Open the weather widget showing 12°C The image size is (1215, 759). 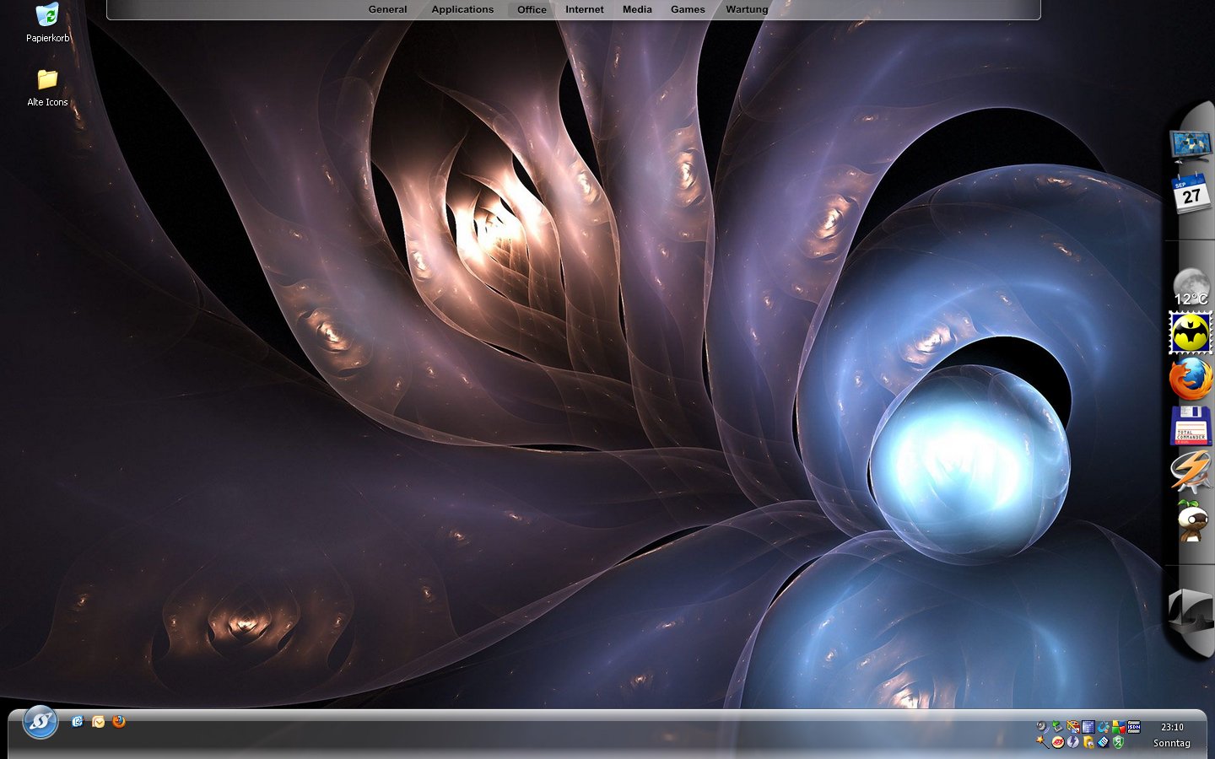[1191, 288]
